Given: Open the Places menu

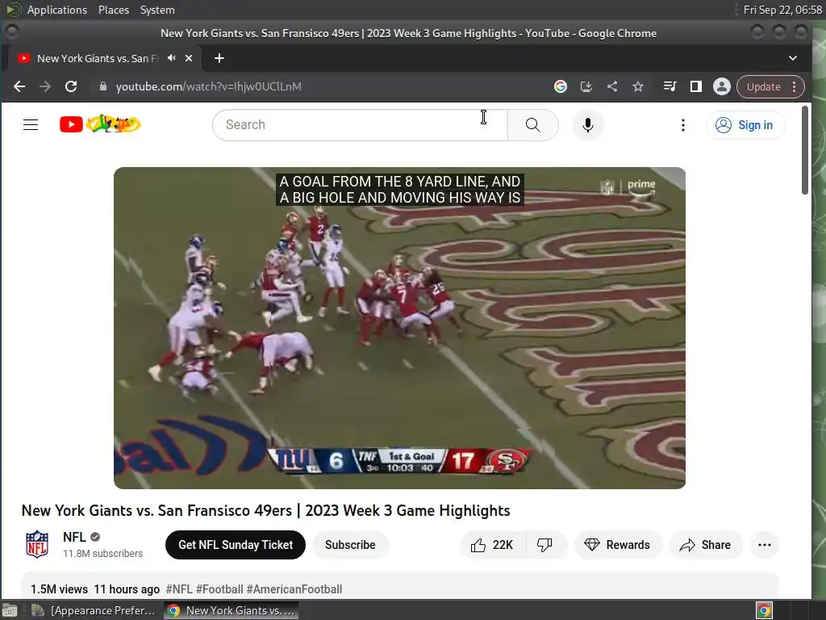Looking at the screenshot, I should pyautogui.click(x=114, y=10).
